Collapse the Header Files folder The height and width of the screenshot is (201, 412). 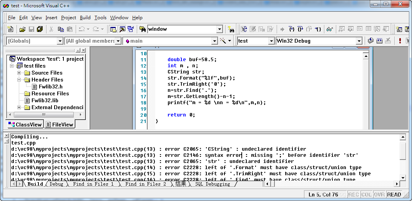click(19, 80)
